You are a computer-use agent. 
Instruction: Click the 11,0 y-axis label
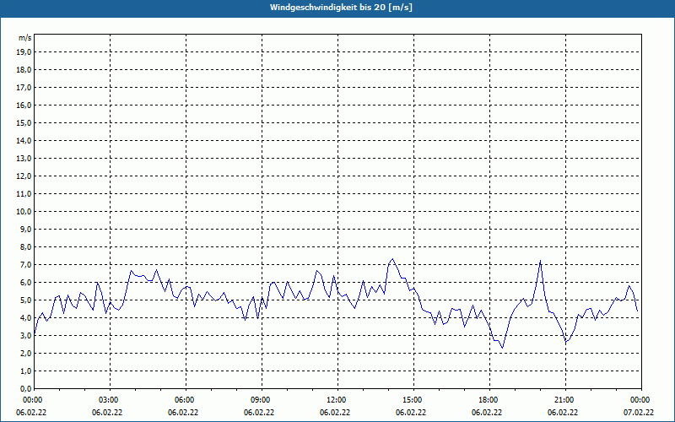click(x=24, y=194)
